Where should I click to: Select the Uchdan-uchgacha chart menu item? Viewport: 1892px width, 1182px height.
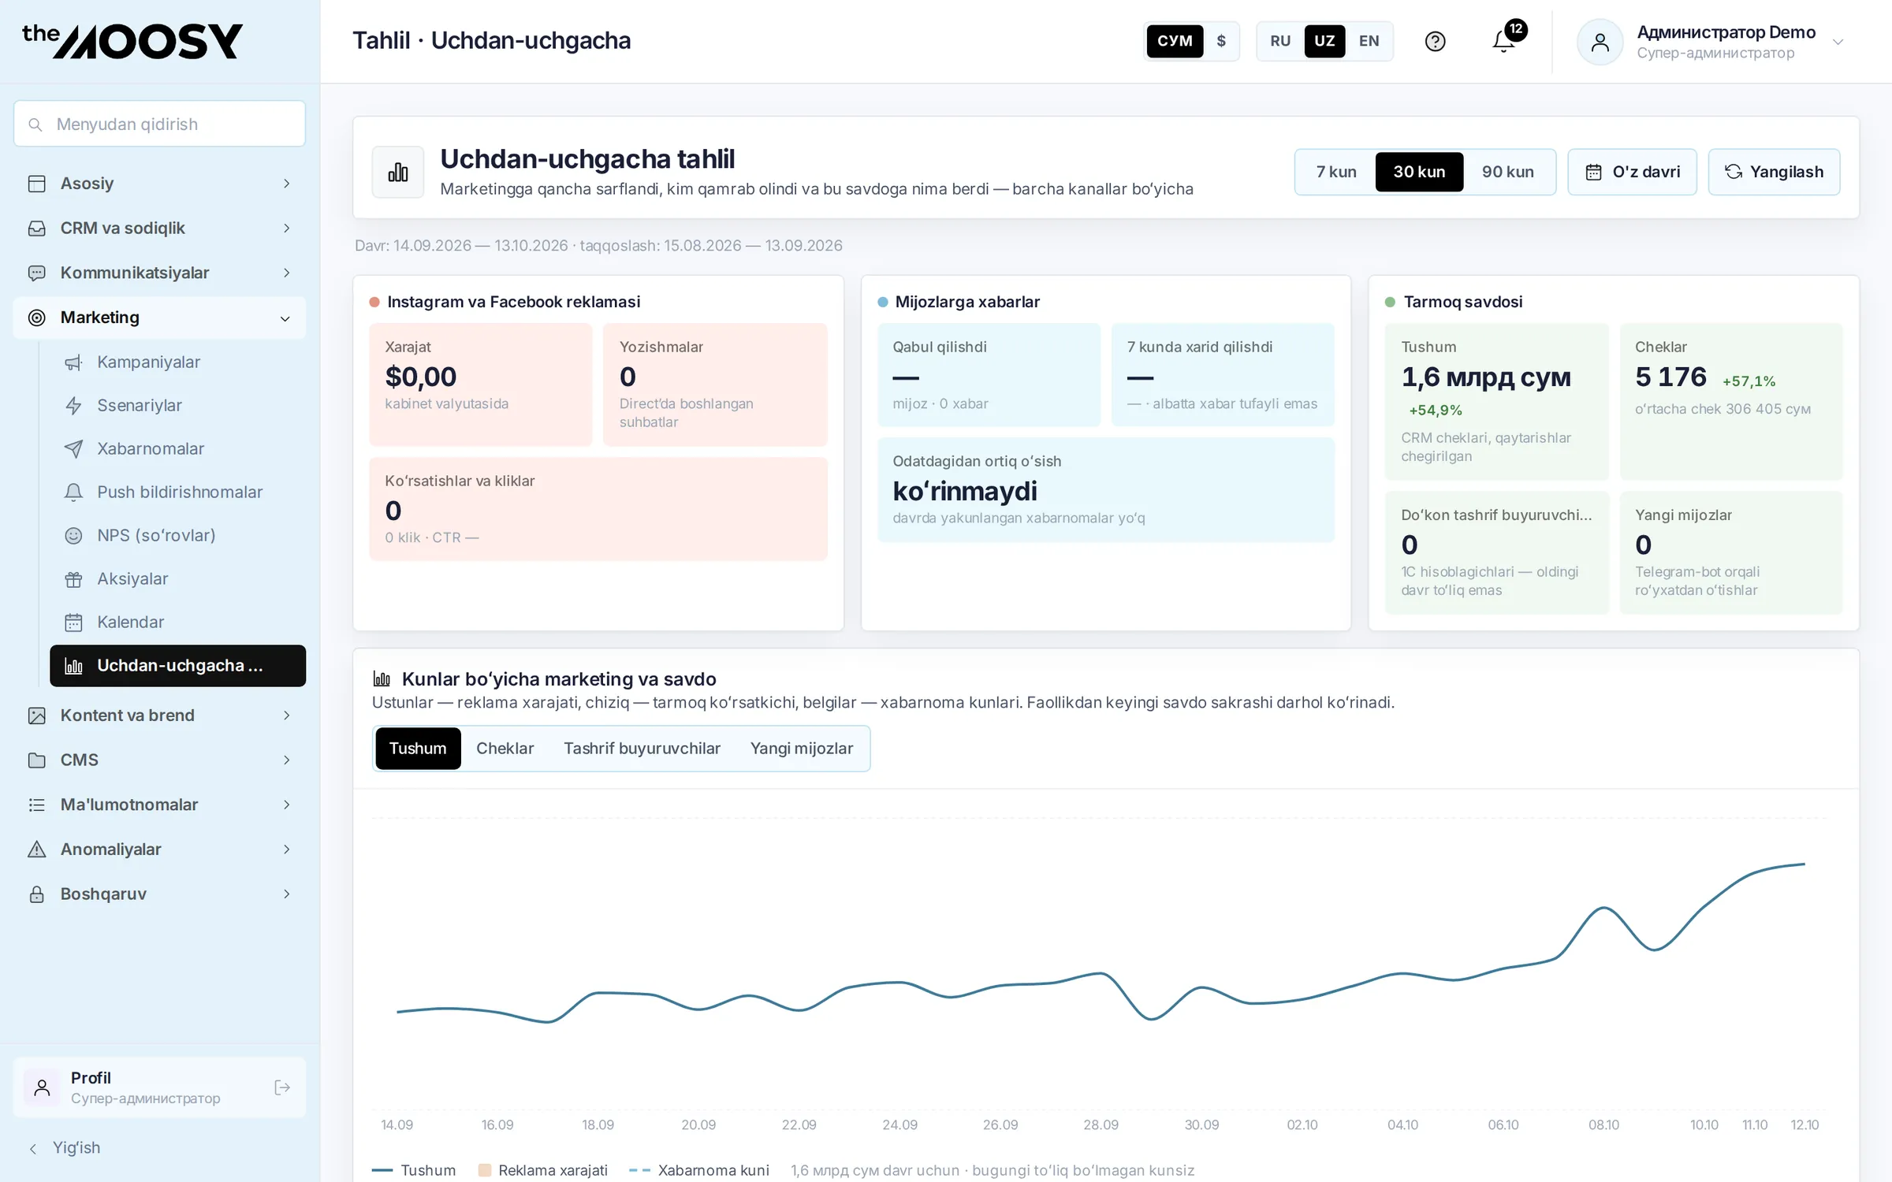pyautogui.click(x=177, y=666)
